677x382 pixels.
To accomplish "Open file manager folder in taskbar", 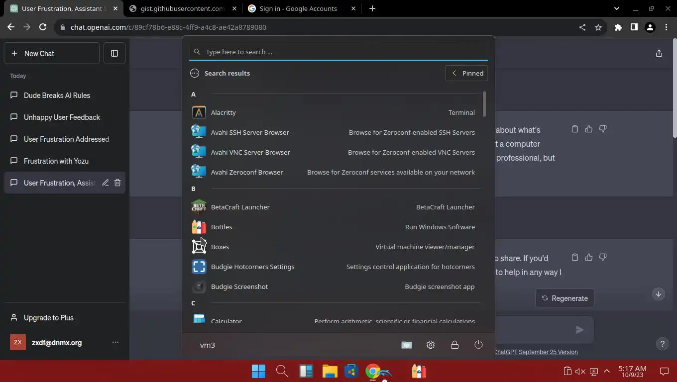I will tap(330, 371).
